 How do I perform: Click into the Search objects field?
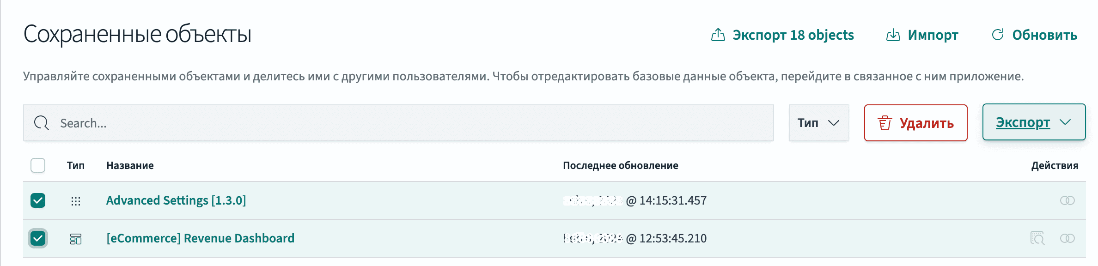click(x=407, y=123)
